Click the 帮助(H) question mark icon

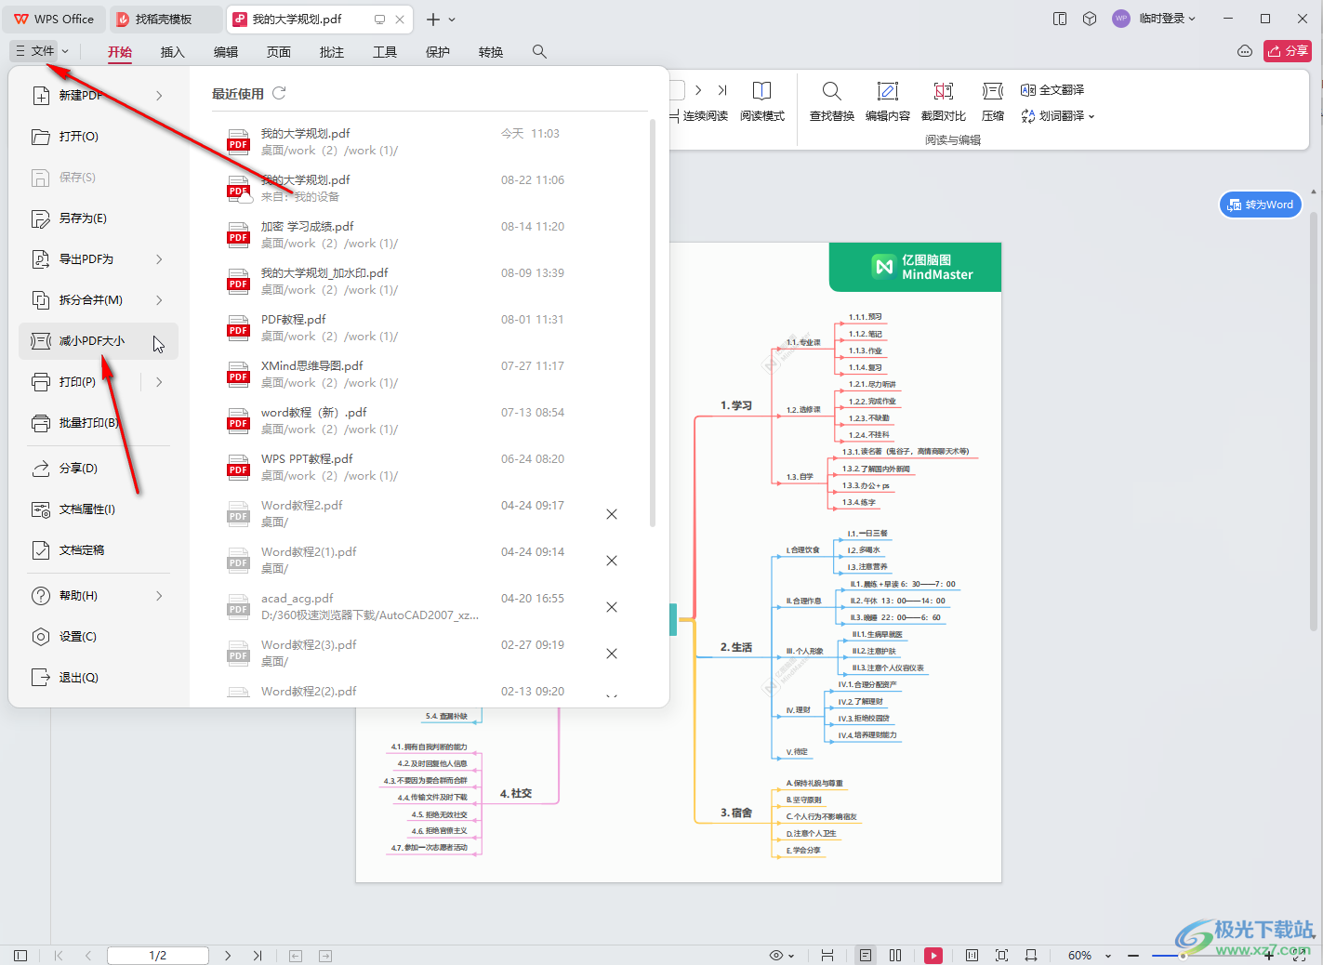point(41,595)
